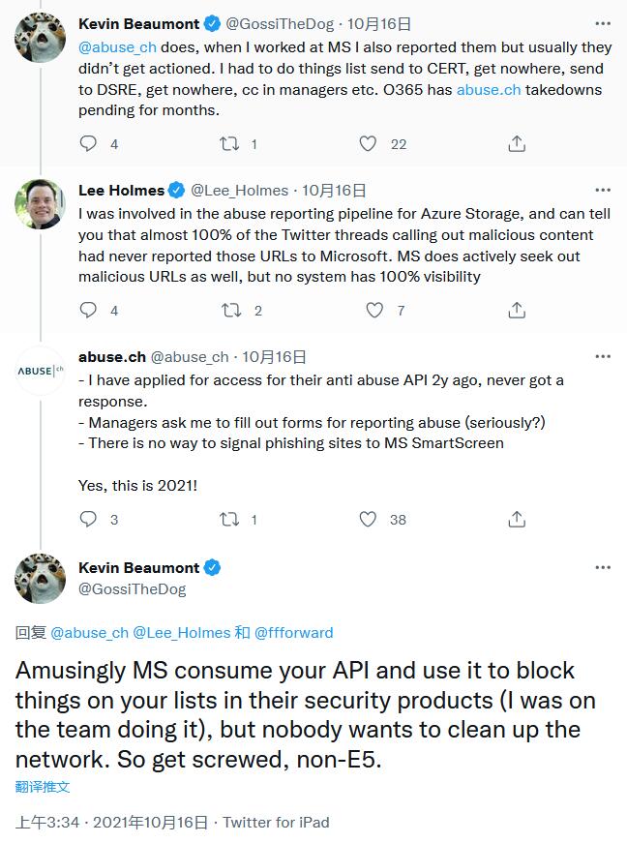Viewport: 627px width, 843px height.
Task: Like the abuse.ch tweet with 38 likes
Action: (x=368, y=519)
